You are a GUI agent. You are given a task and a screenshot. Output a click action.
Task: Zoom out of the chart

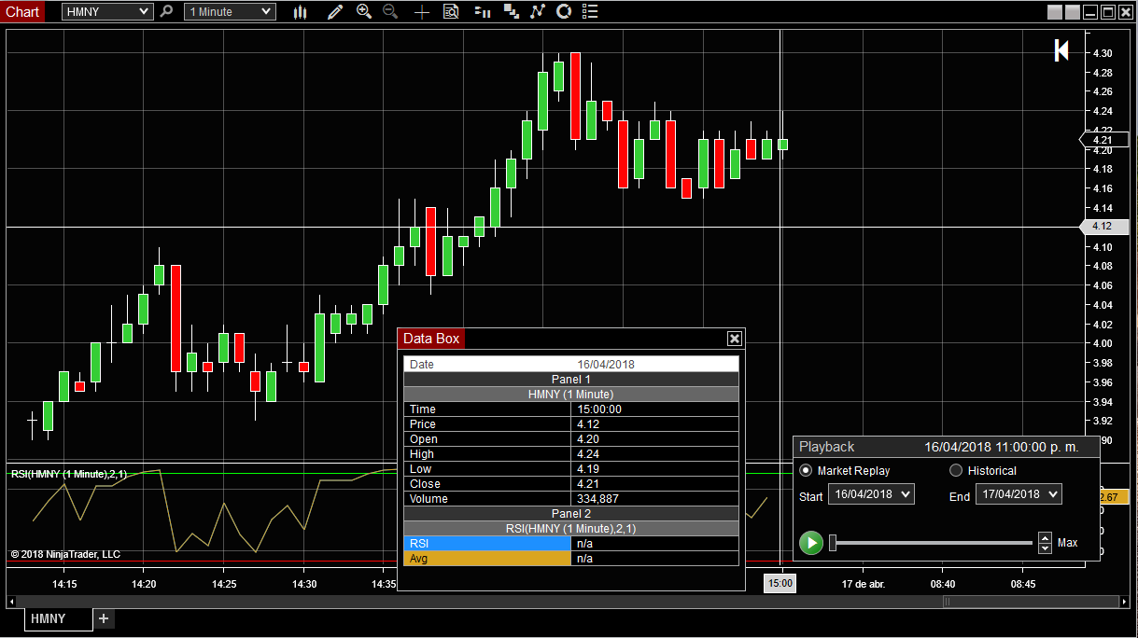coord(390,11)
